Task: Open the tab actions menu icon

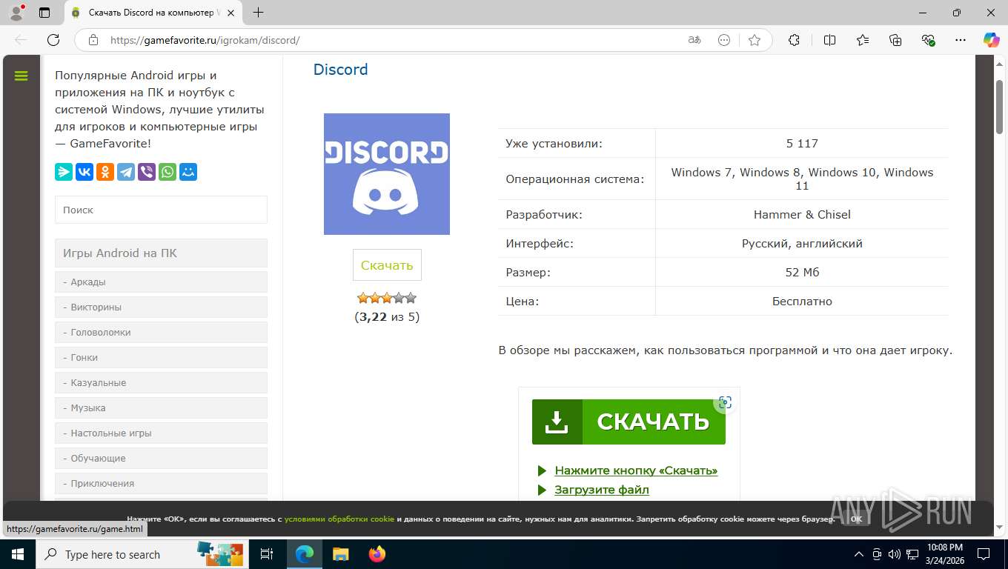Action: pos(44,13)
